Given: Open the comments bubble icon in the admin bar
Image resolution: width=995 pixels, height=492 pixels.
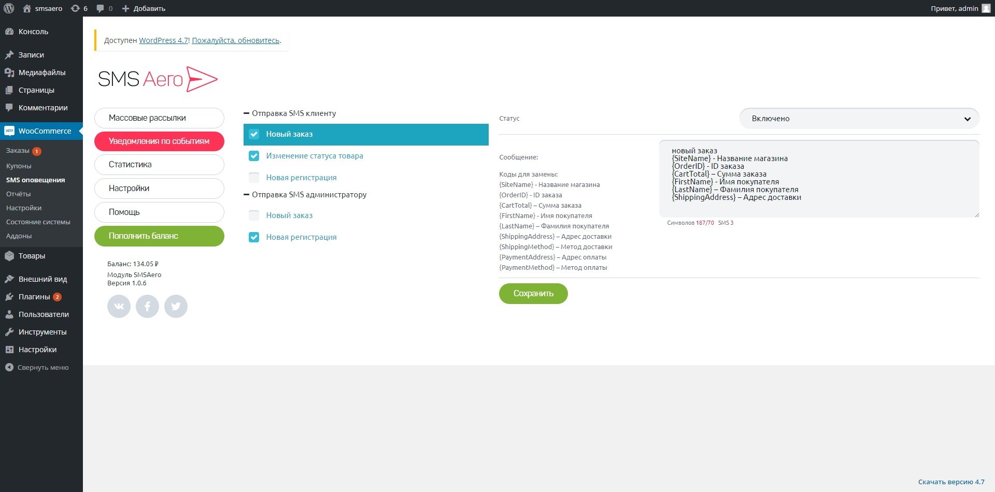Looking at the screenshot, I should 100,8.
